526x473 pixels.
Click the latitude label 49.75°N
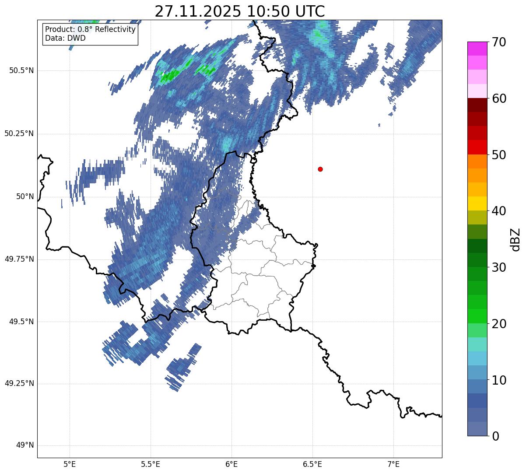(19, 259)
